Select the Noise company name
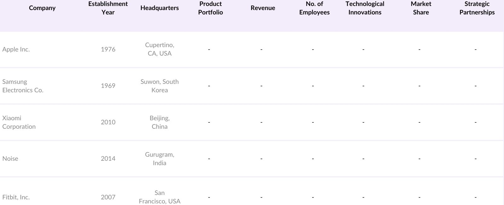 pyautogui.click(x=10, y=159)
